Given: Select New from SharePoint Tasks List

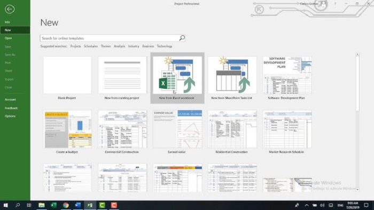Looking at the screenshot, I should click(x=232, y=78).
